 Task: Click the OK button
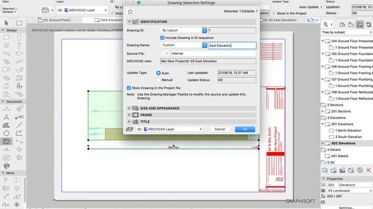pos(245,129)
